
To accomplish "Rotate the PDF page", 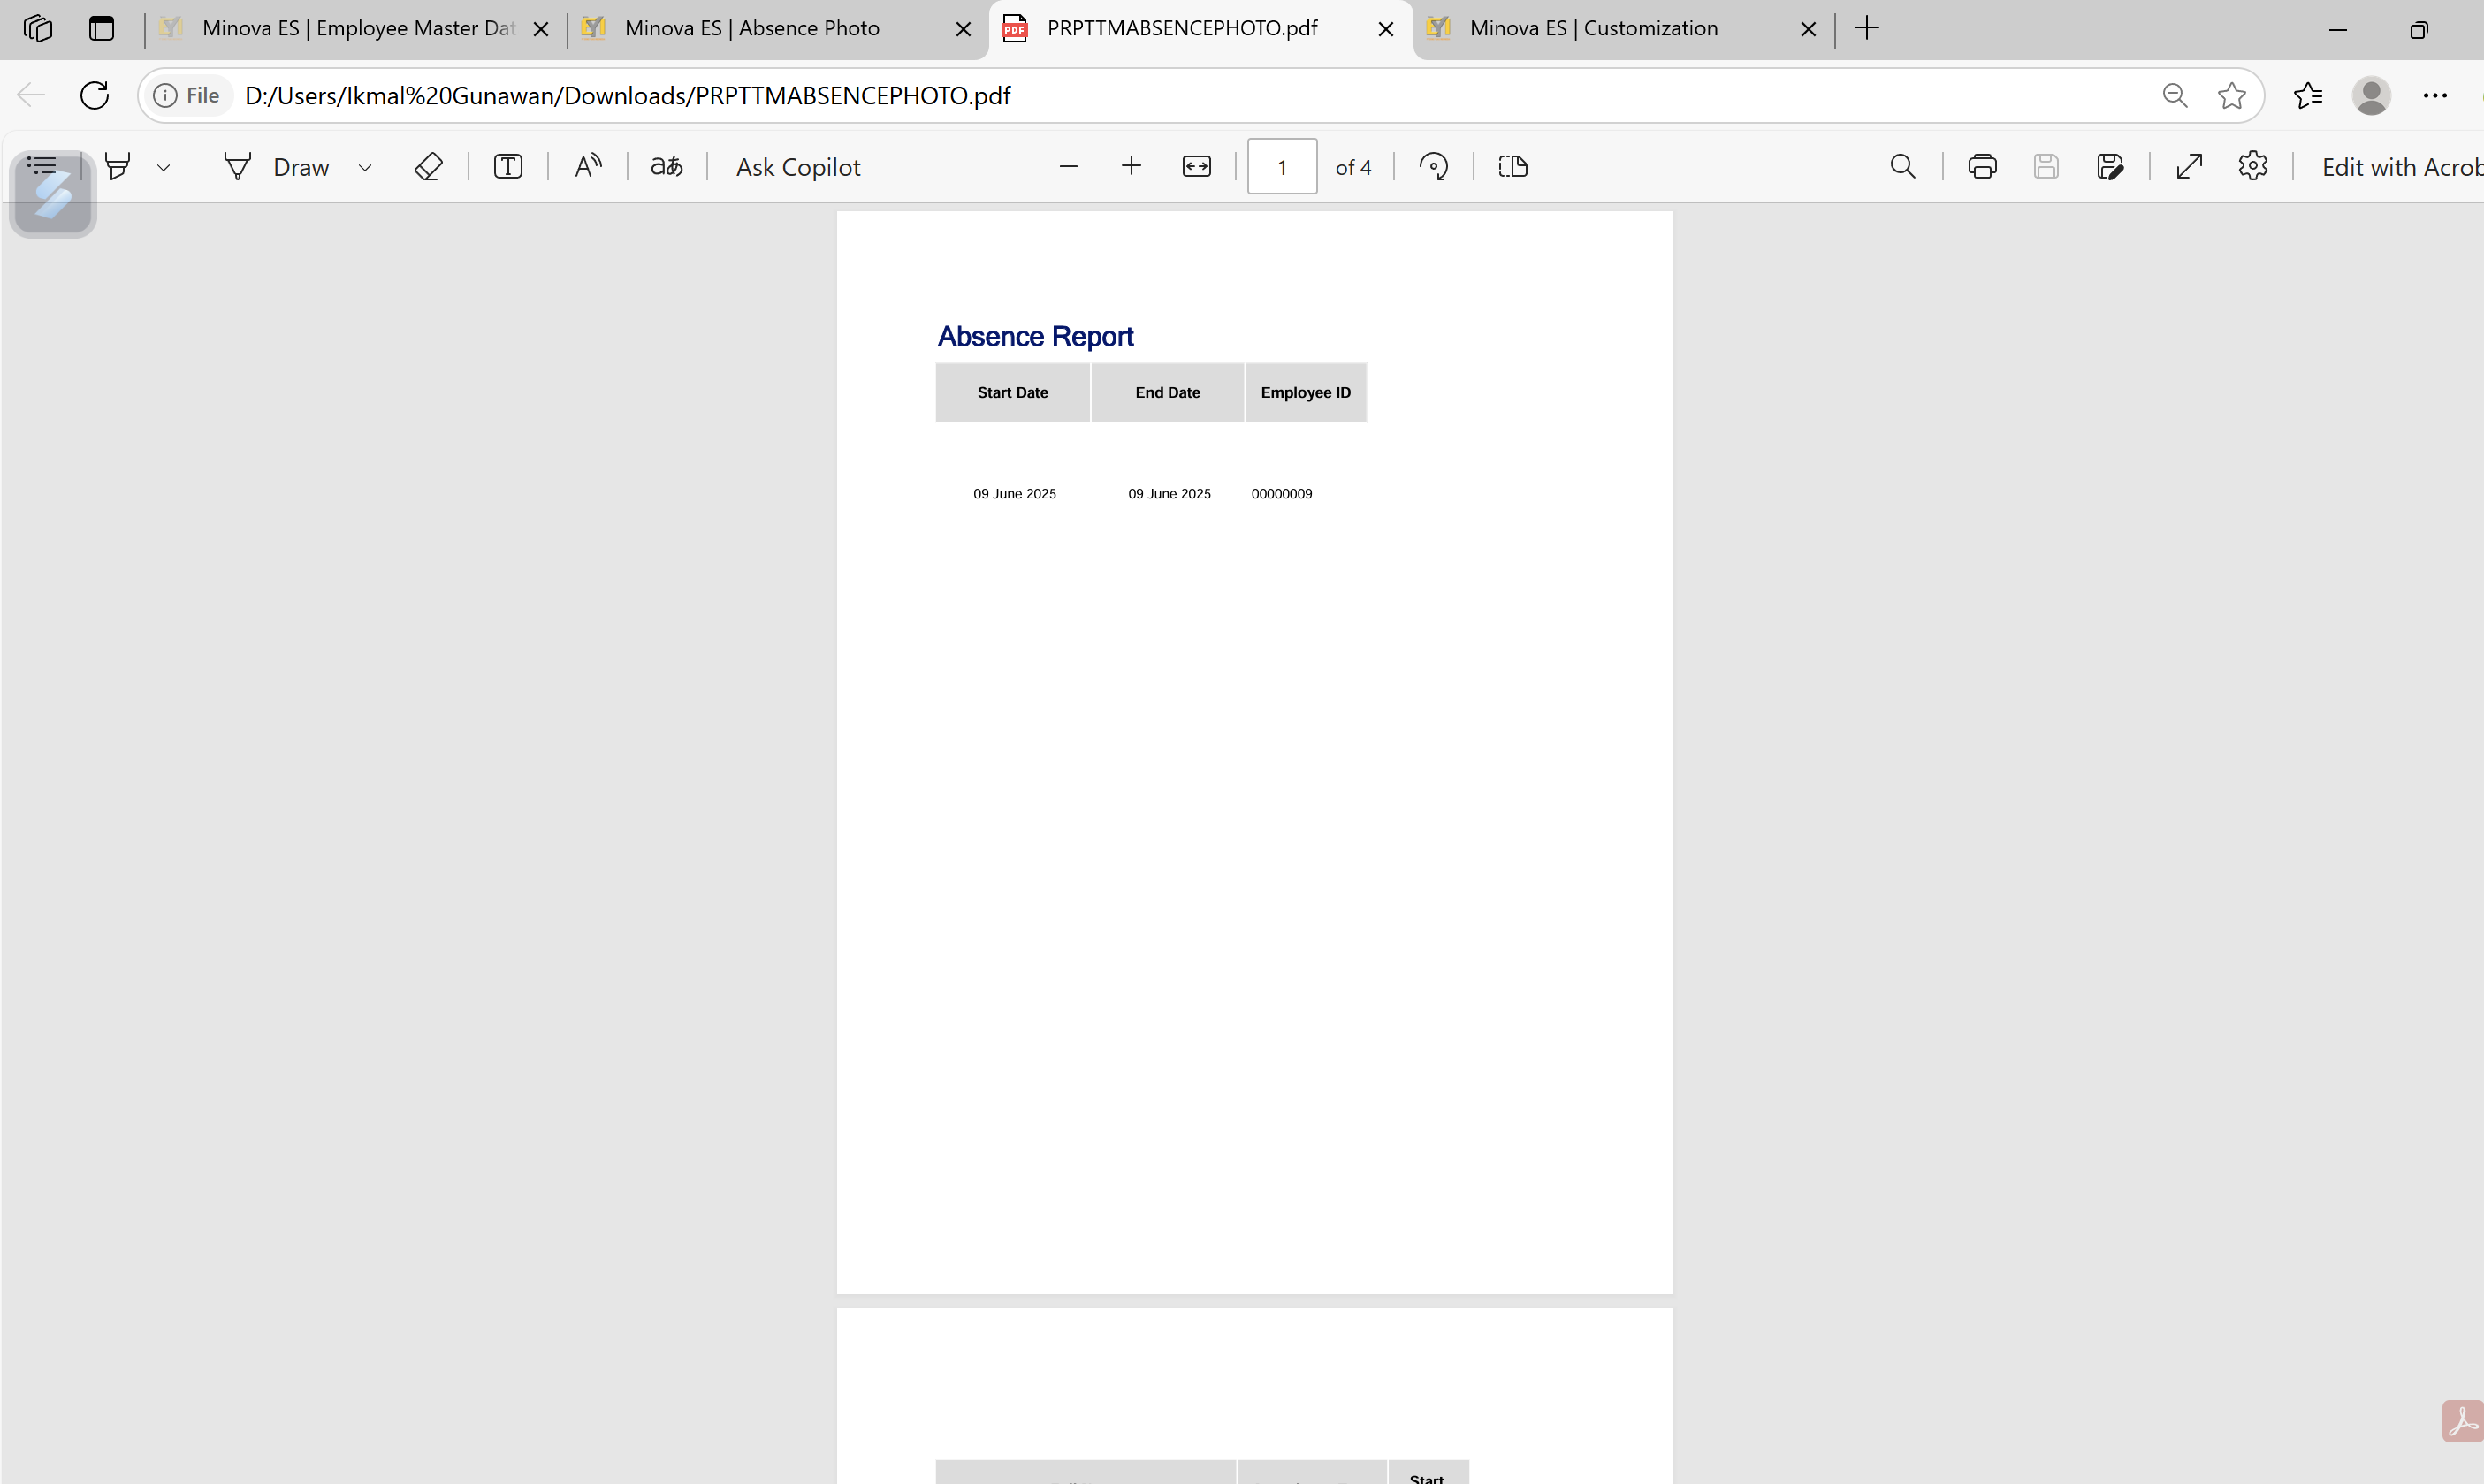I will (1434, 166).
